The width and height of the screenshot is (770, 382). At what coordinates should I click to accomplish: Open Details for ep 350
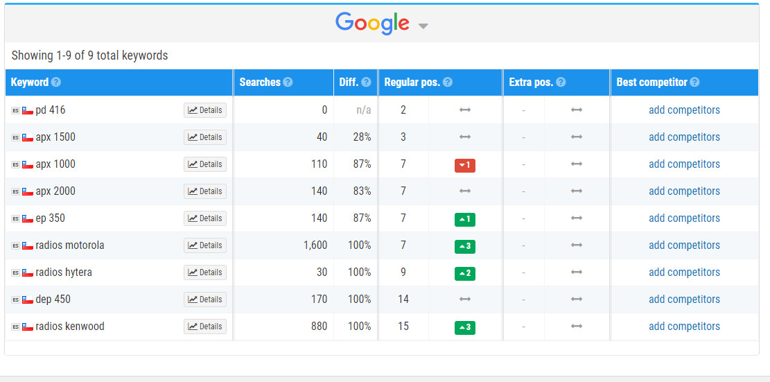(205, 218)
